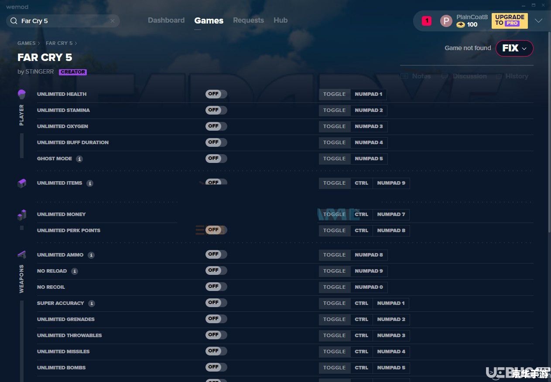Select the Player category icon

[22, 94]
